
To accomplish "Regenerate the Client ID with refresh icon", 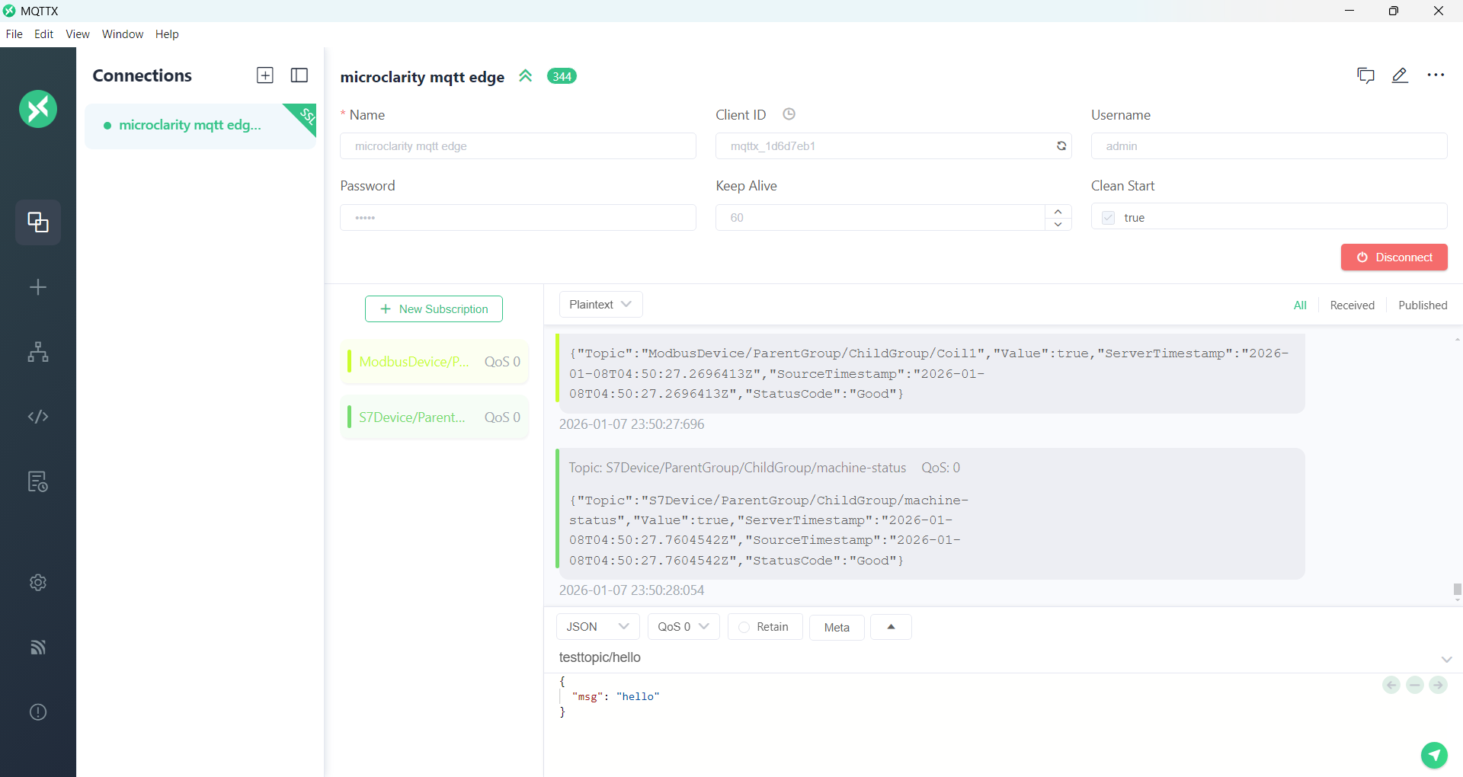I will tap(1061, 145).
